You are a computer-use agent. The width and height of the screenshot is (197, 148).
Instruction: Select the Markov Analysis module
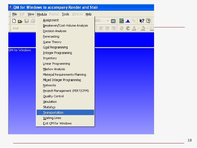tap(65, 69)
